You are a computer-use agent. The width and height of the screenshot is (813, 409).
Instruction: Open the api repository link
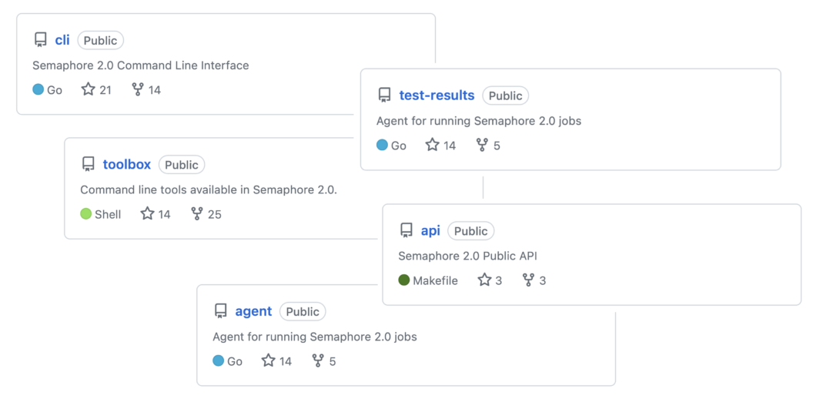coord(430,230)
